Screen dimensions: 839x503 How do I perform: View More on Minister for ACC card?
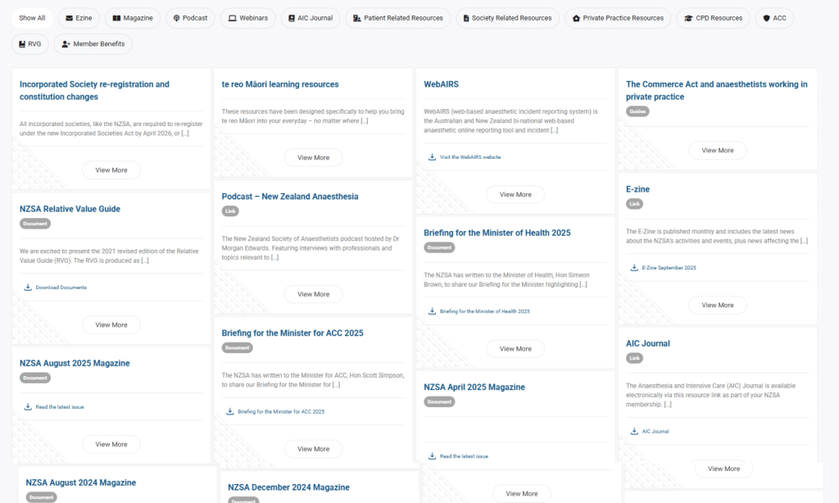[314, 449]
